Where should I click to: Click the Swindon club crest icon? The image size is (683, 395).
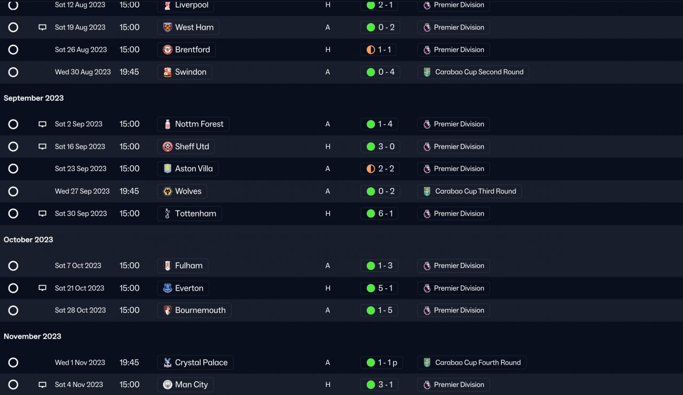click(x=168, y=72)
